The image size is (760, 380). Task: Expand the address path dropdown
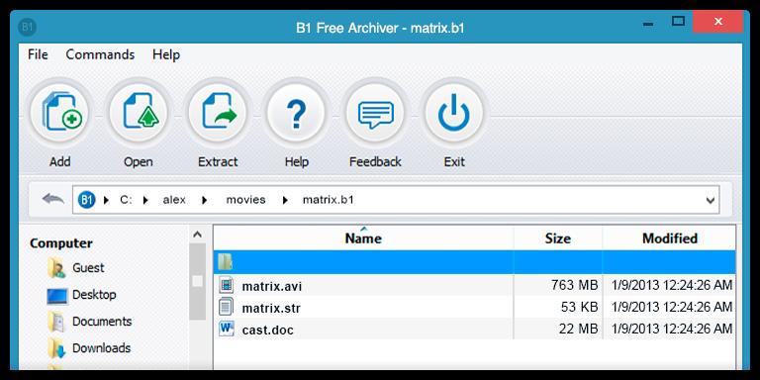[x=711, y=200]
